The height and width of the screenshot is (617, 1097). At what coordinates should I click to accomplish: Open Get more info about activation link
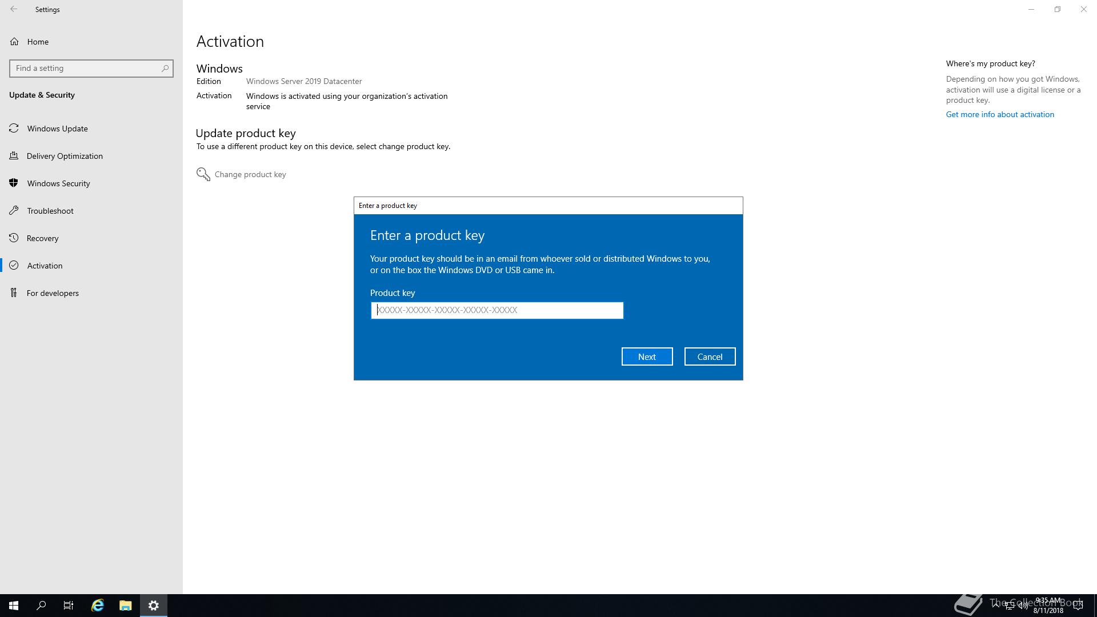point(999,114)
